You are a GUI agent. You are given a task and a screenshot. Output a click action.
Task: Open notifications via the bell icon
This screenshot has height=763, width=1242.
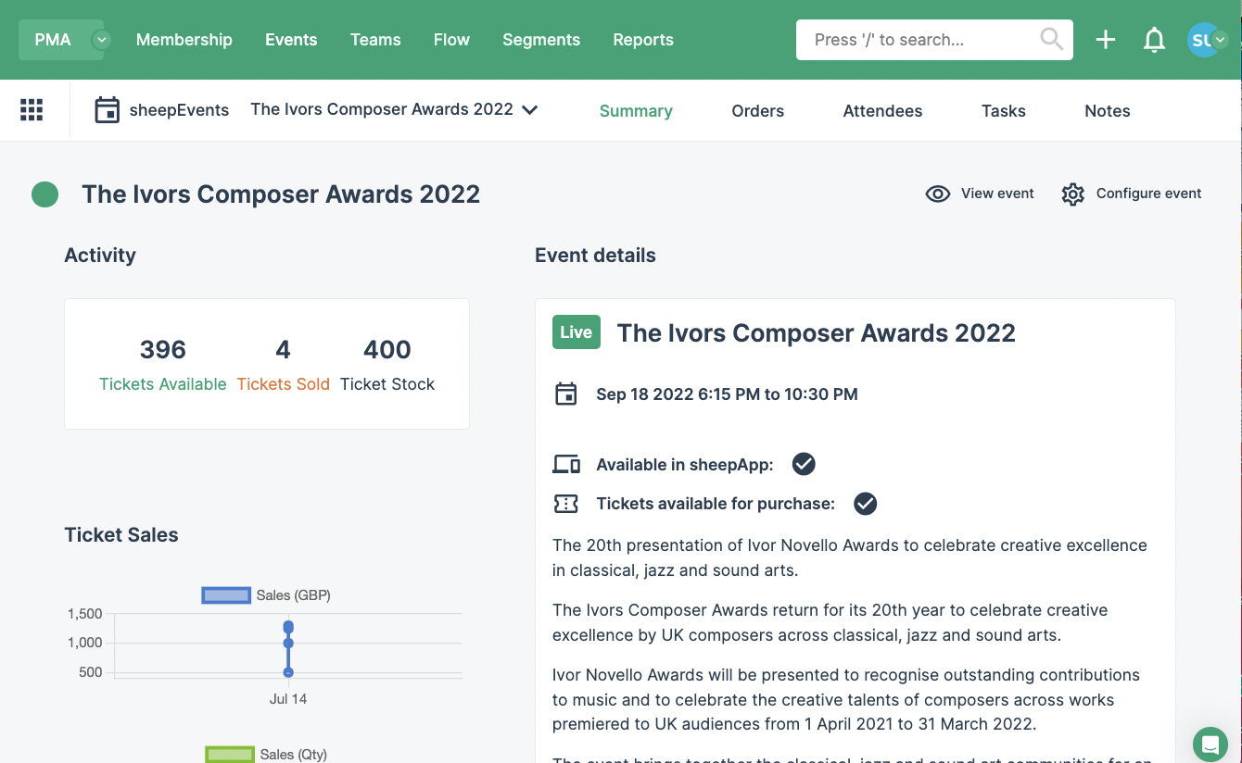tap(1154, 39)
